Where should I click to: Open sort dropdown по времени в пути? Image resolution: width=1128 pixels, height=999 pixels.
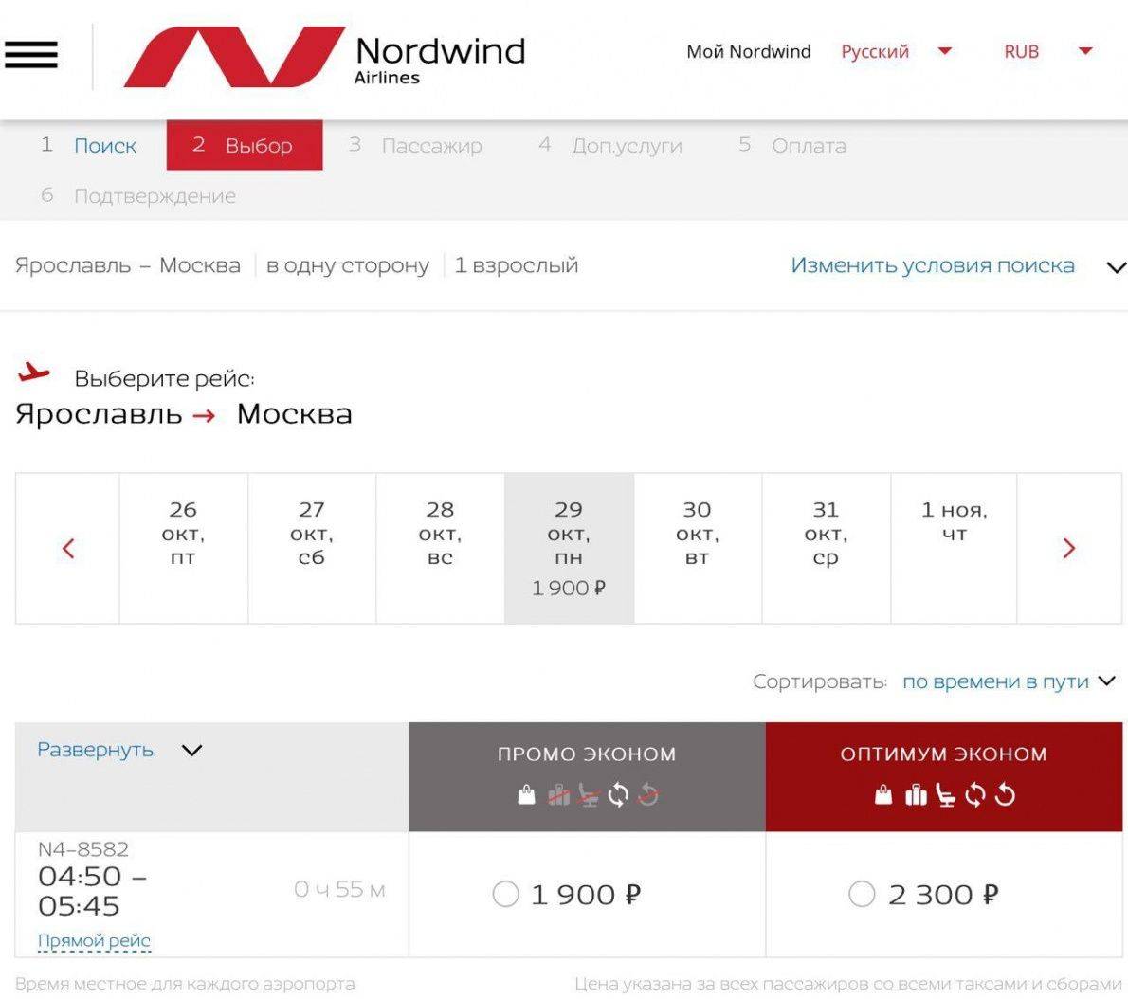(x=1009, y=681)
